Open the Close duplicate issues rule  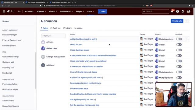click(x=80, y=50)
